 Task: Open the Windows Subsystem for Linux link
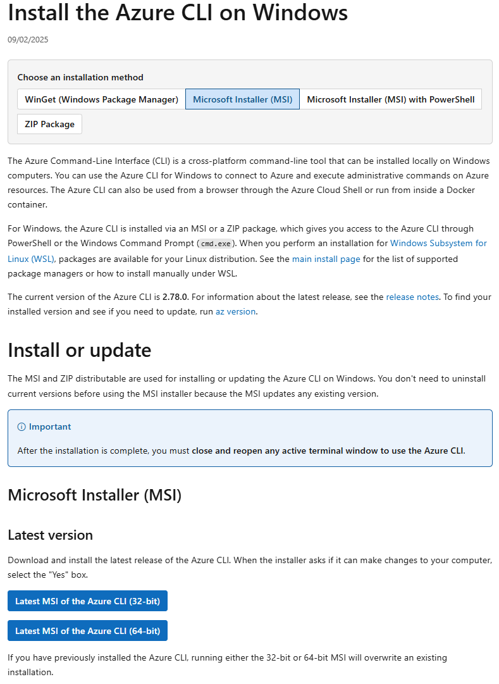point(438,244)
